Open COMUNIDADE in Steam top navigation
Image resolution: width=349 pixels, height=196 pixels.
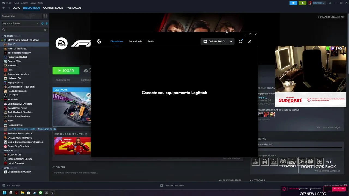[53, 8]
